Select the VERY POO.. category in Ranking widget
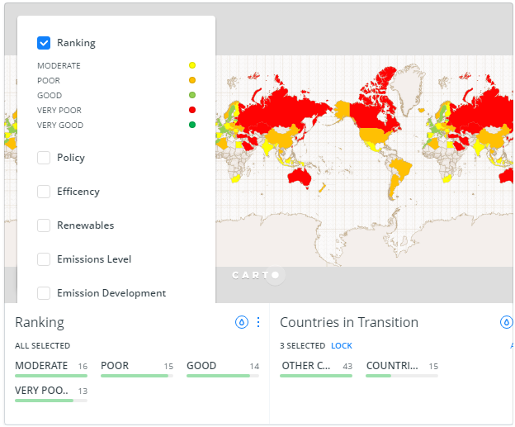Screen dimensions: 515x427 pos(51,394)
